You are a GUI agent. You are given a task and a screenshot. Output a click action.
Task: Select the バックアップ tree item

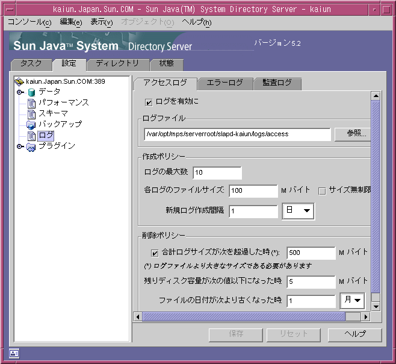pos(60,125)
